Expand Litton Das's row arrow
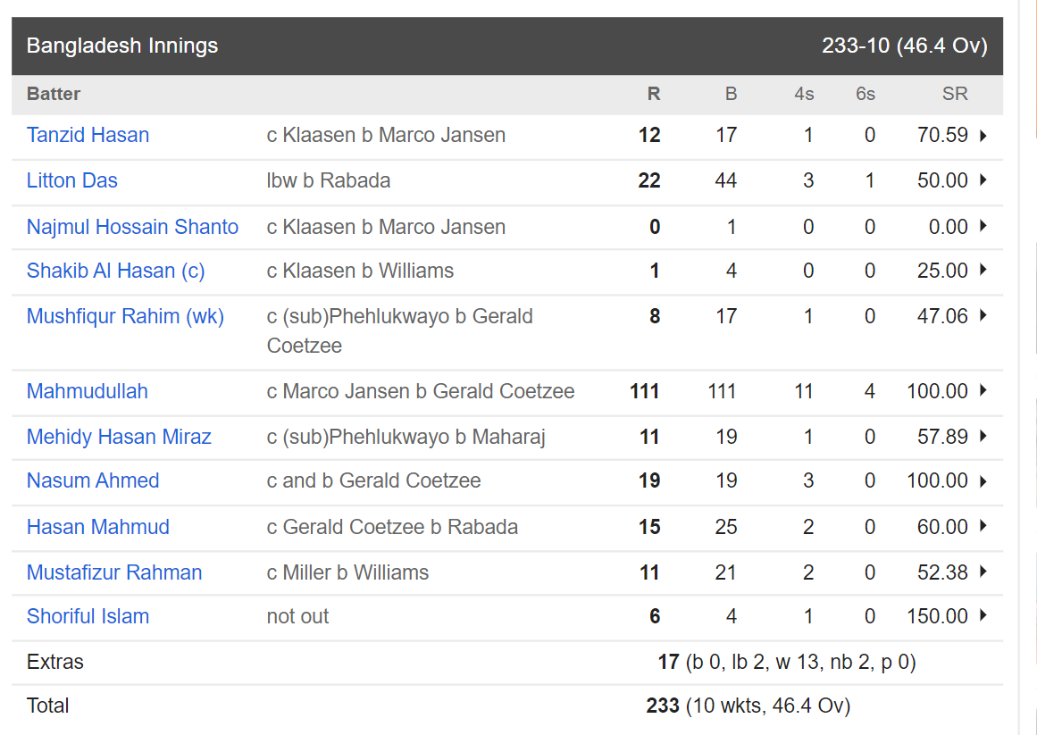This screenshot has height=735, width=1037. click(983, 180)
